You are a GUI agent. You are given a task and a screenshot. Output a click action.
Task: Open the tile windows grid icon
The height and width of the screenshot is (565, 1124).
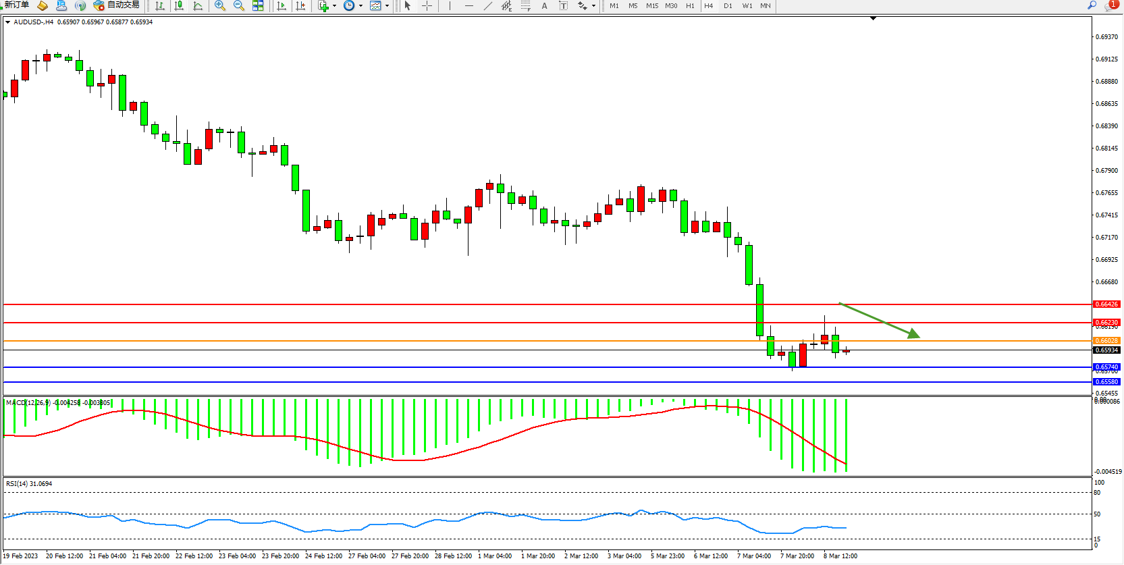258,5
